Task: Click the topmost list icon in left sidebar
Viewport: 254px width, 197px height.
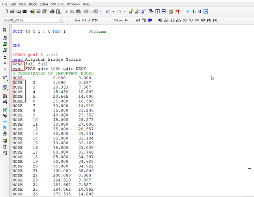Action: click(5, 30)
